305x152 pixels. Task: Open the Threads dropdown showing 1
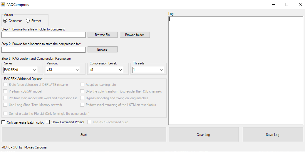pyautogui.click(x=148, y=70)
